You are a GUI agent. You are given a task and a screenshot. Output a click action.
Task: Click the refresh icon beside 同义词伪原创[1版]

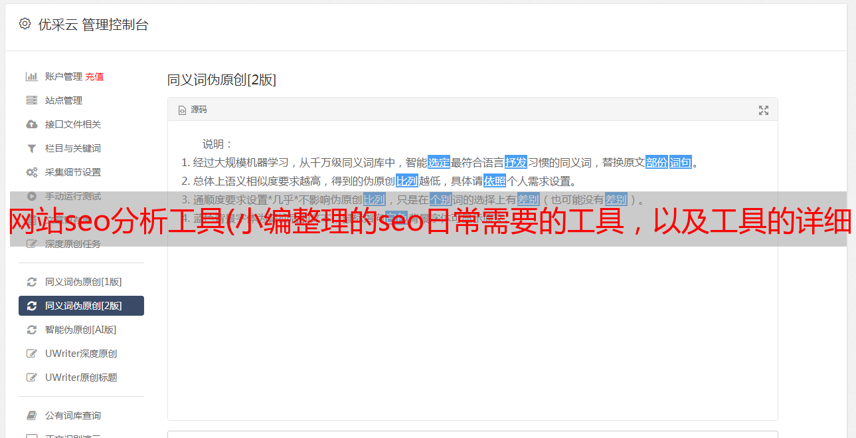pyautogui.click(x=31, y=282)
